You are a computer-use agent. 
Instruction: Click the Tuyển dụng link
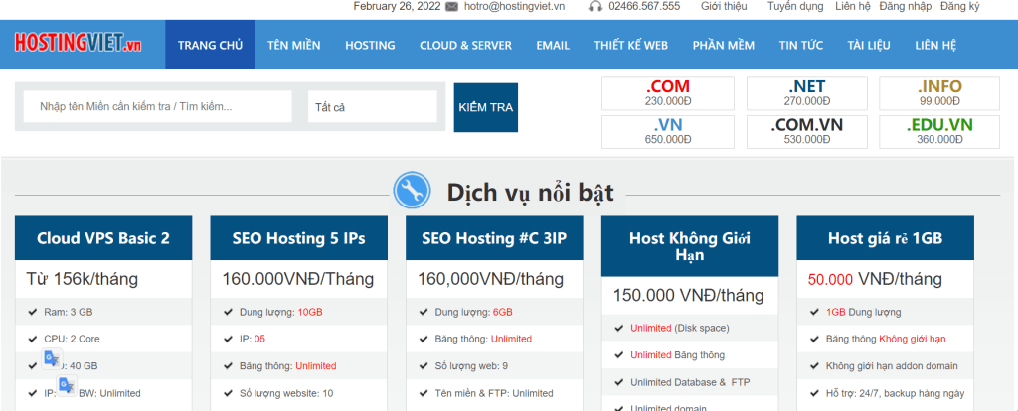pyautogui.click(x=795, y=7)
